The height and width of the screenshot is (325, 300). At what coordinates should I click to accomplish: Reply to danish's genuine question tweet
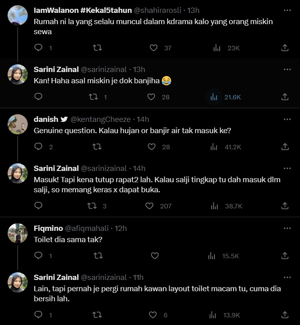[x=39, y=147]
